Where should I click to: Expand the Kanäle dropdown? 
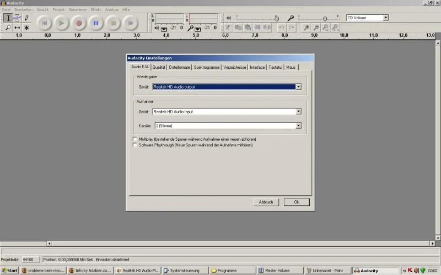tap(298, 125)
